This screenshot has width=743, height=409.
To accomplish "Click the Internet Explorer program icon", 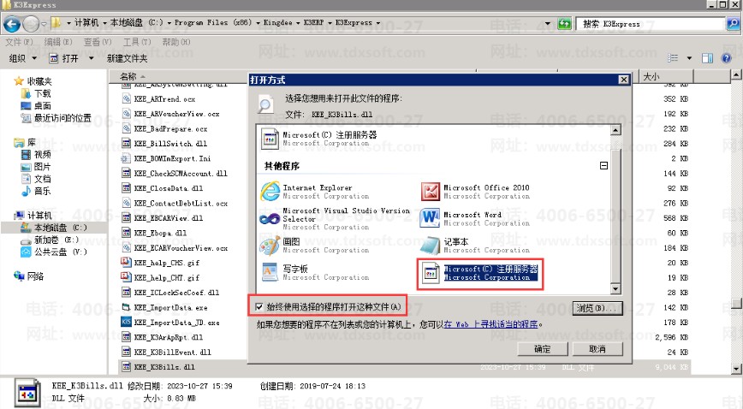I will tap(270, 192).
